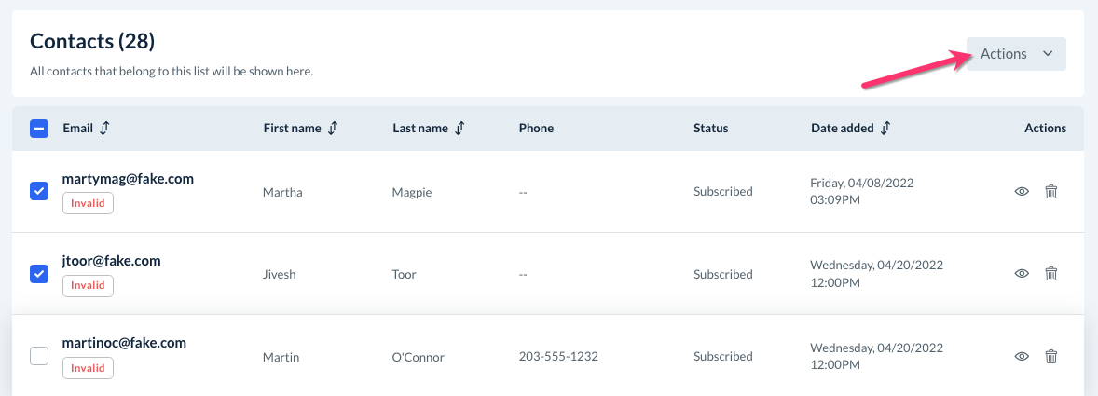The height and width of the screenshot is (396, 1098).
Task: Delete jtoor@fake.com using trash icon
Action: 1051,274
